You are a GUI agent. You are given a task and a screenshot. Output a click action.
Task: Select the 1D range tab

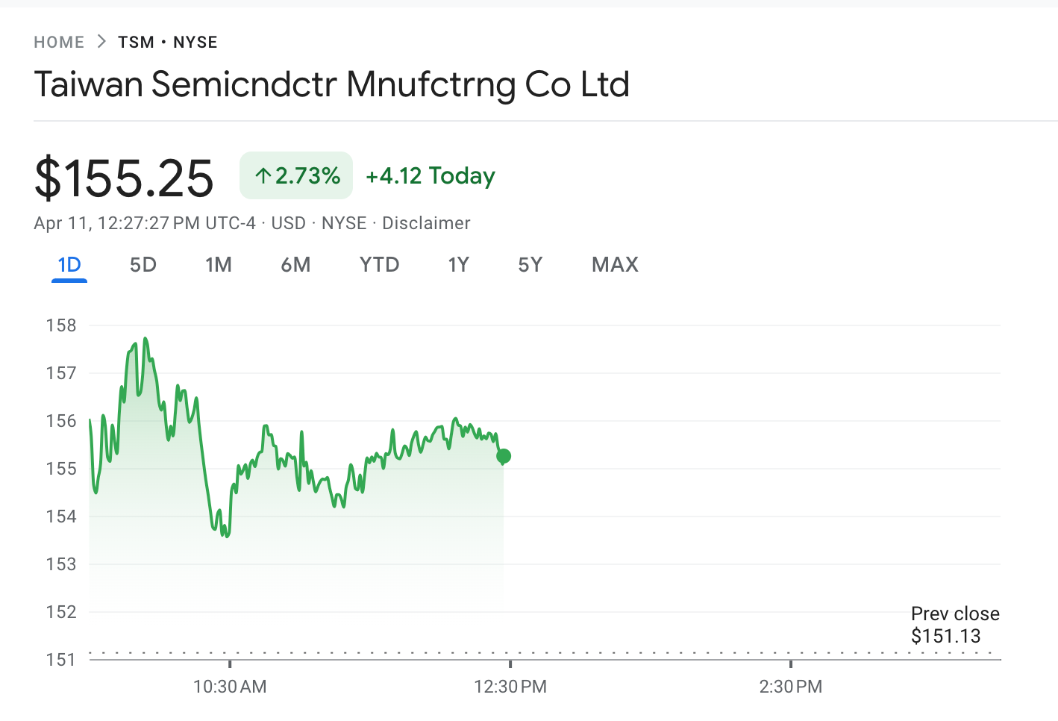click(x=69, y=265)
